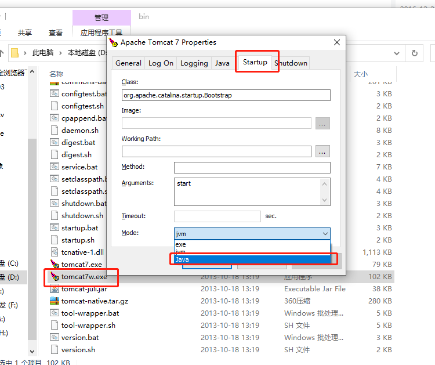The width and height of the screenshot is (435, 365).
Task: Click tomcat-native.tar.gz archive icon
Action: click(x=55, y=301)
